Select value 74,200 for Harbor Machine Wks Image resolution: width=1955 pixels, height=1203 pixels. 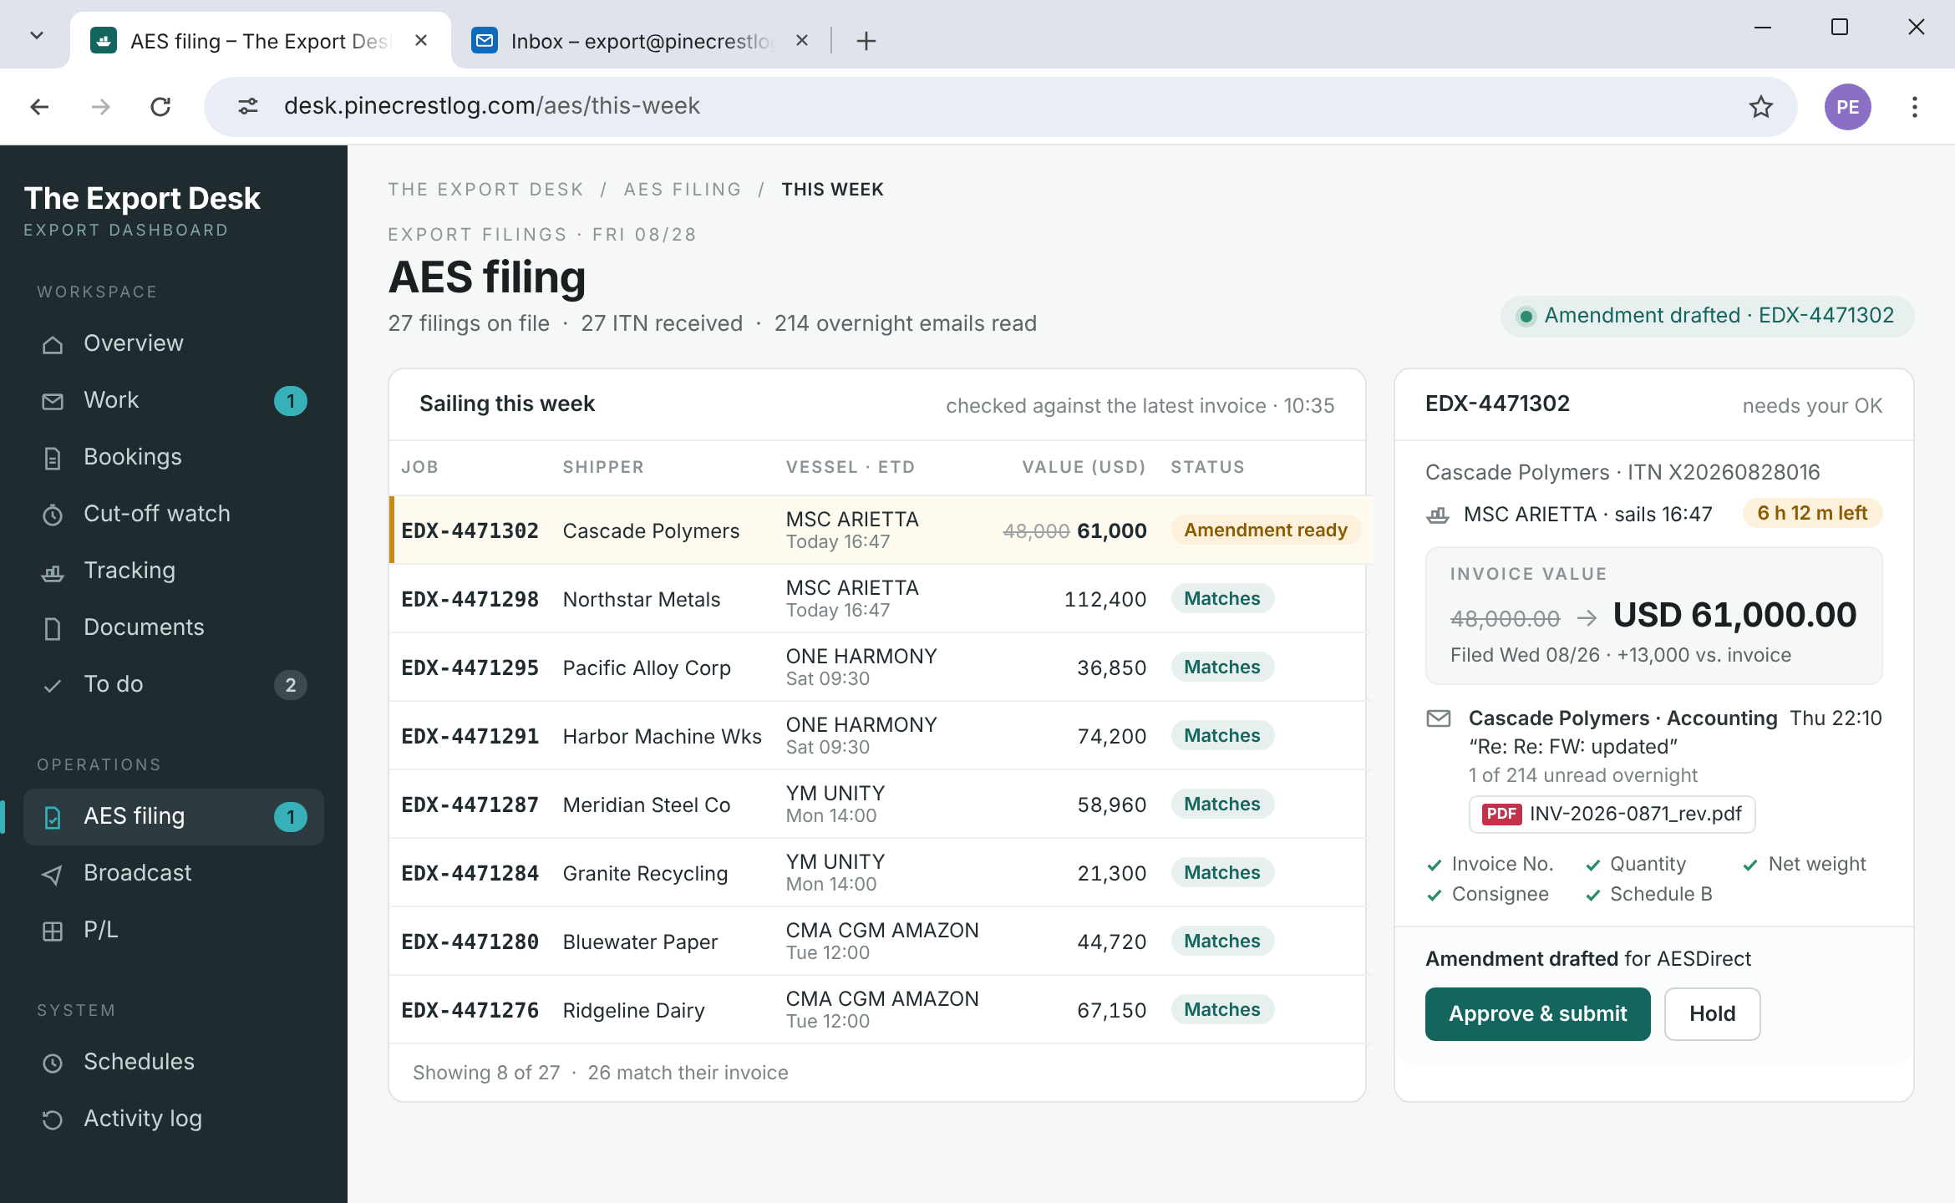coord(1112,736)
